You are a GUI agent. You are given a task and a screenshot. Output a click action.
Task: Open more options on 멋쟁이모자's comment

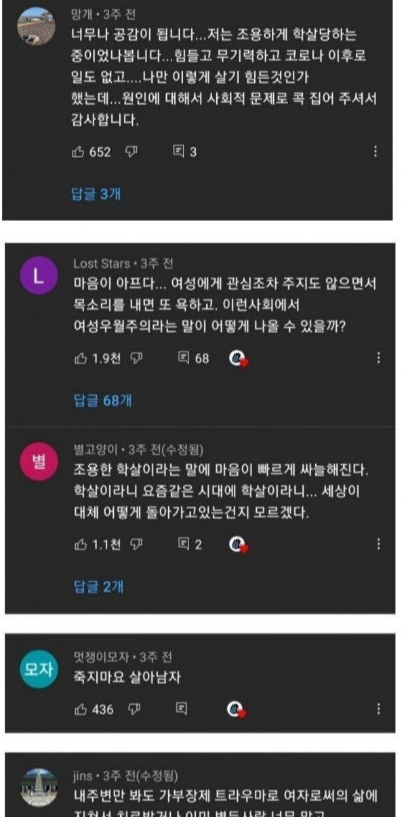pos(378,709)
